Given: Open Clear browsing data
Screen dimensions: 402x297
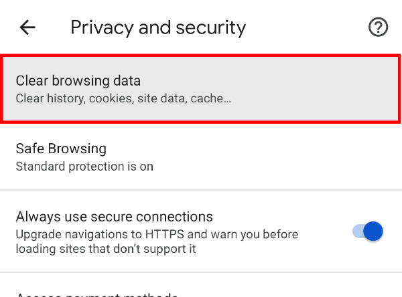Looking at the screenshot, I should 201,89.
